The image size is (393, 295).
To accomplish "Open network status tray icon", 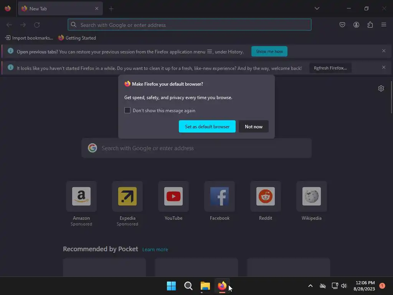I will 335,286.
